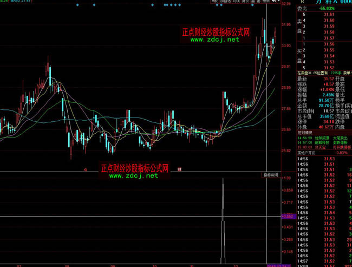Click the arrow icon at the toolbar's right end
This screenshot has height=267, width=352.
[x=275, y=2]
